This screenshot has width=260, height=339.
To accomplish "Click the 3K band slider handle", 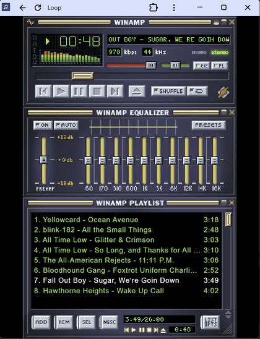I will click(158, 161).
